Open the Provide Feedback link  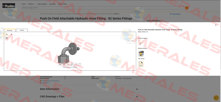pos(176,14)
